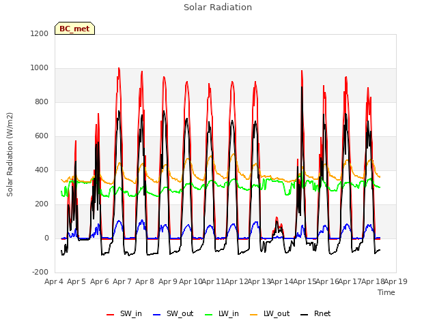The height and width of the screenshot is (327, 437).
Task: Click the Rnet spike on Apr 15
Action: click(x=302, y=88)
